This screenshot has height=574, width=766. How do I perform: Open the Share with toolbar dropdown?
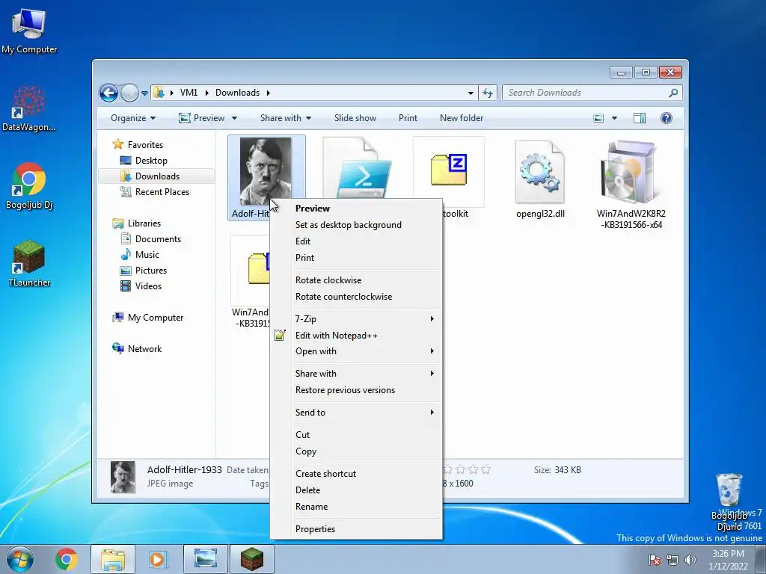point(285,118)
